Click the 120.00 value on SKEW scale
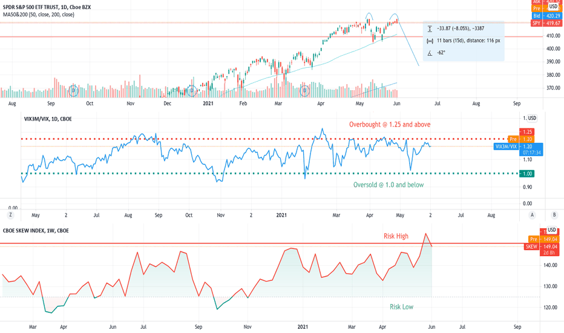The height and width of the screenshot is (333, 564). click(x=550, y=308)
